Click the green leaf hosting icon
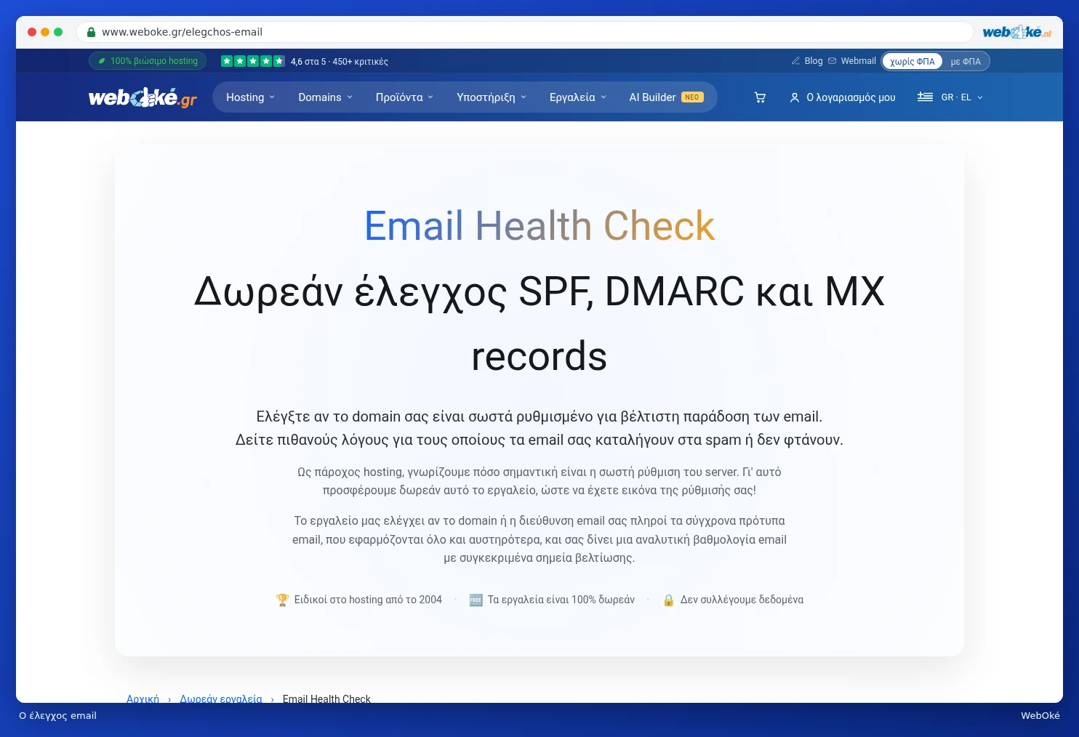The image size is (1079, 737). 103,61
